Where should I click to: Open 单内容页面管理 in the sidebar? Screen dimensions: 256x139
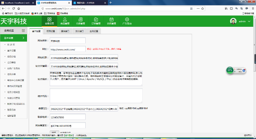(x=15, y=86)
